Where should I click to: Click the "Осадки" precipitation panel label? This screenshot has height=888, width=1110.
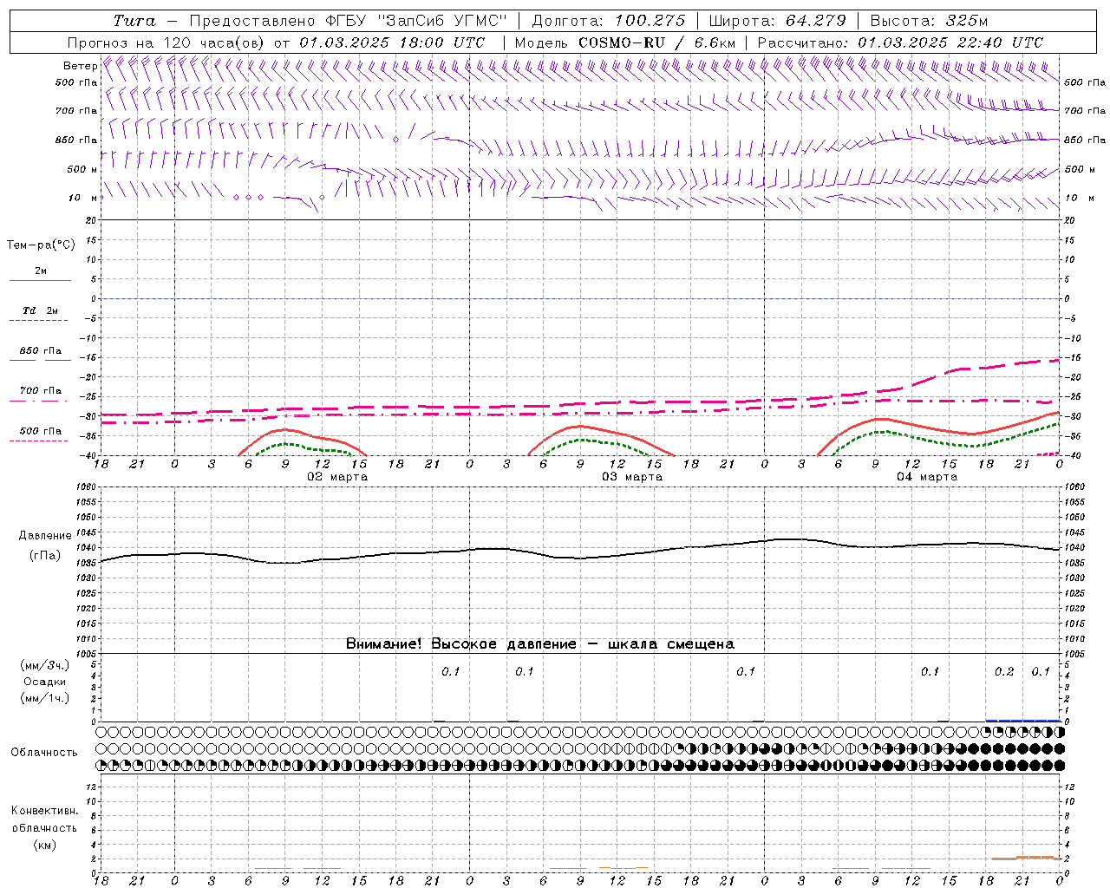tap(45, 682)
